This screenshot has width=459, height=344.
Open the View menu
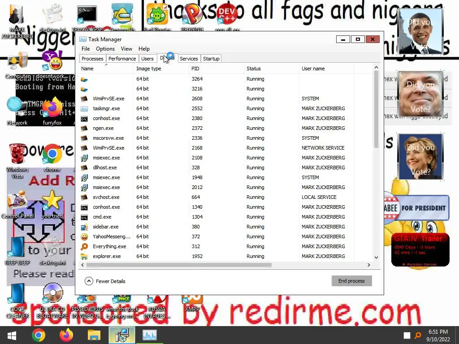pyautogui.click(x=126, y=49)
